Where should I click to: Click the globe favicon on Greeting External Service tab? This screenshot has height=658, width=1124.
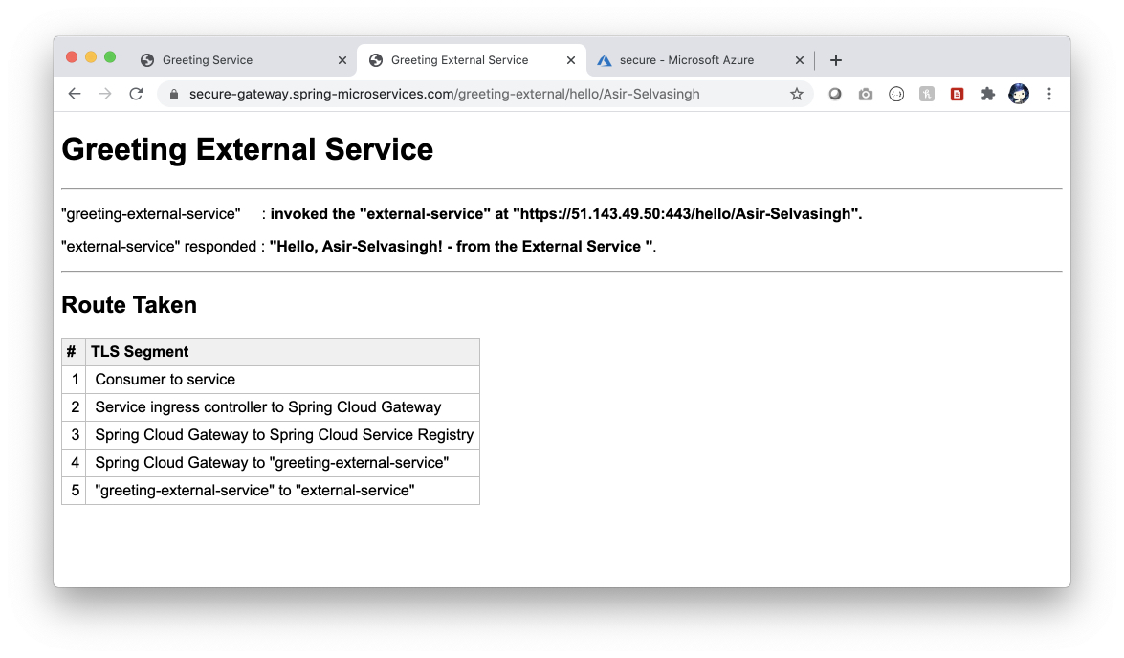(x=376, y=60)
